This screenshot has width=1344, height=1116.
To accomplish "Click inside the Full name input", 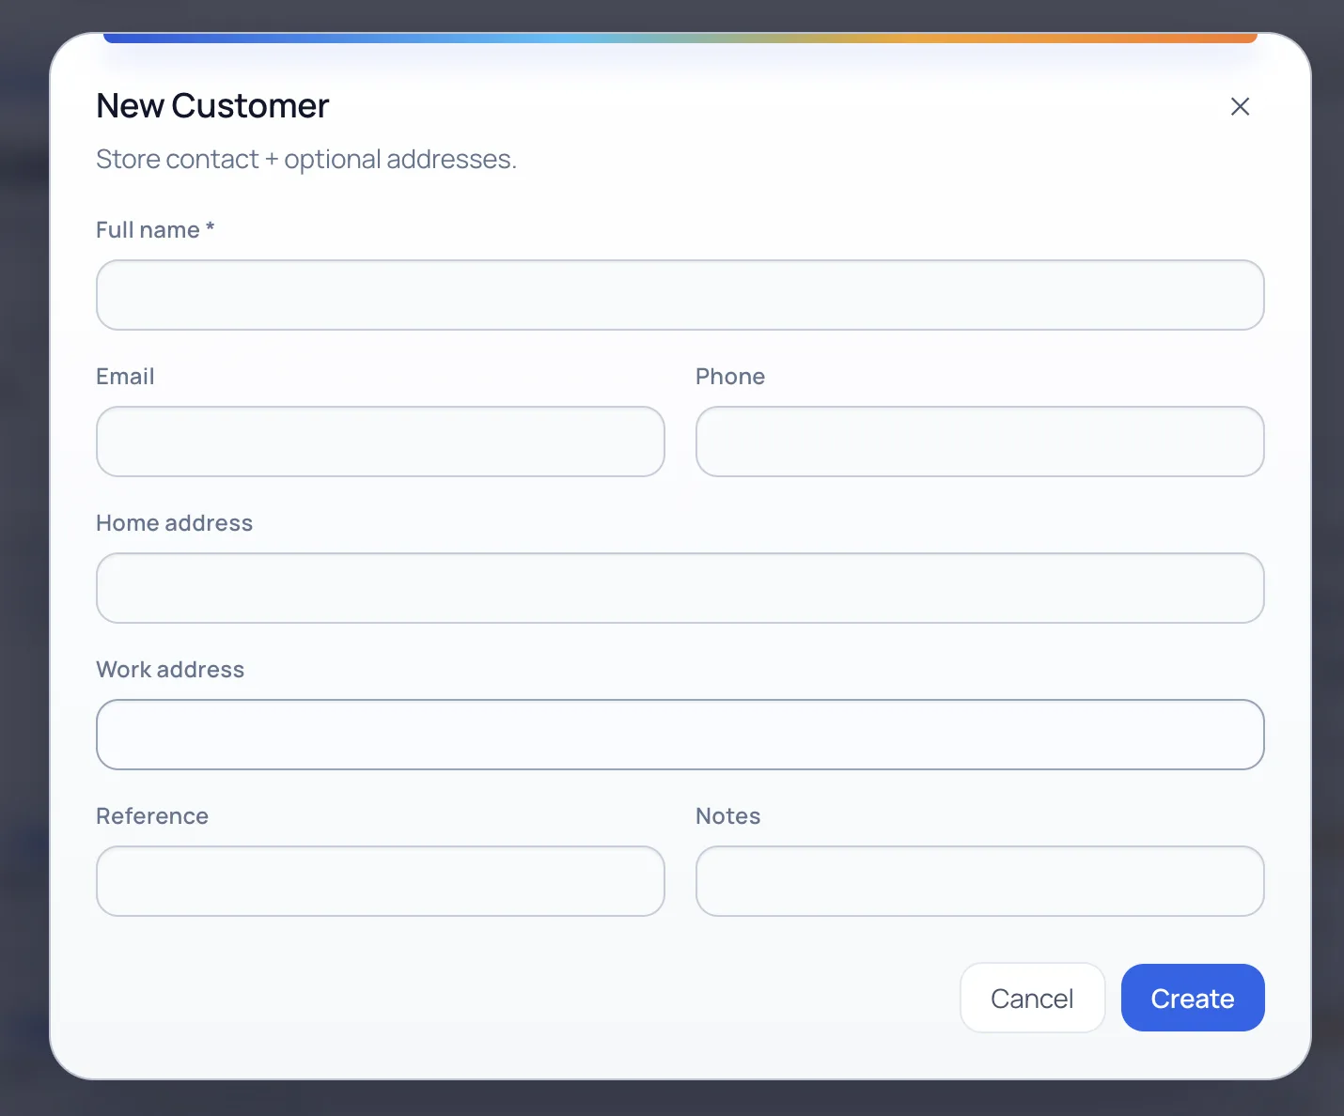I will point(680,295).
